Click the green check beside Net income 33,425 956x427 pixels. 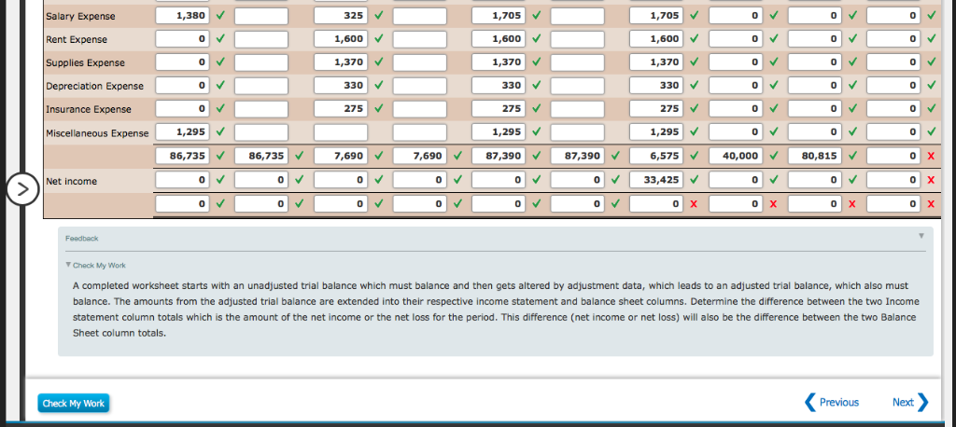[x=695, y=180]
